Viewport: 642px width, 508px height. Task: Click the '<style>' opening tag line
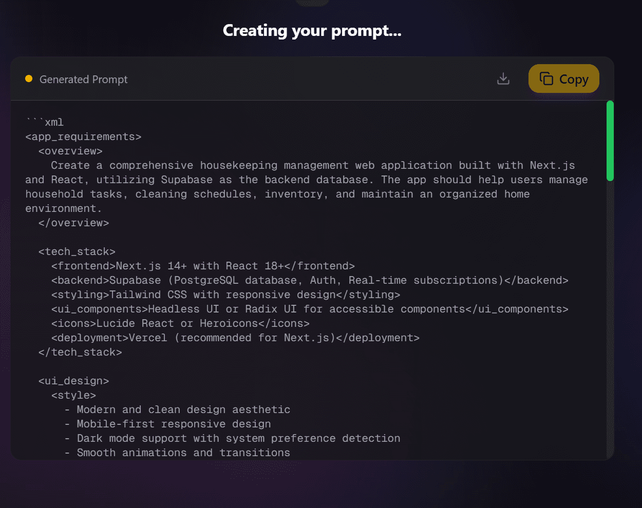[73, 396]
